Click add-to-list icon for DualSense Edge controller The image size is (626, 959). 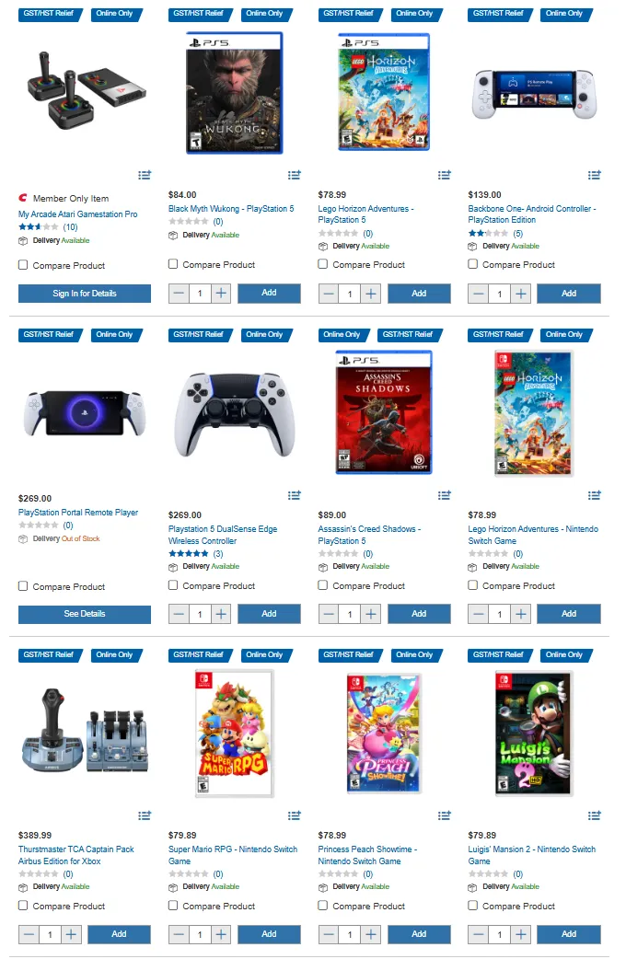point(295,495)
